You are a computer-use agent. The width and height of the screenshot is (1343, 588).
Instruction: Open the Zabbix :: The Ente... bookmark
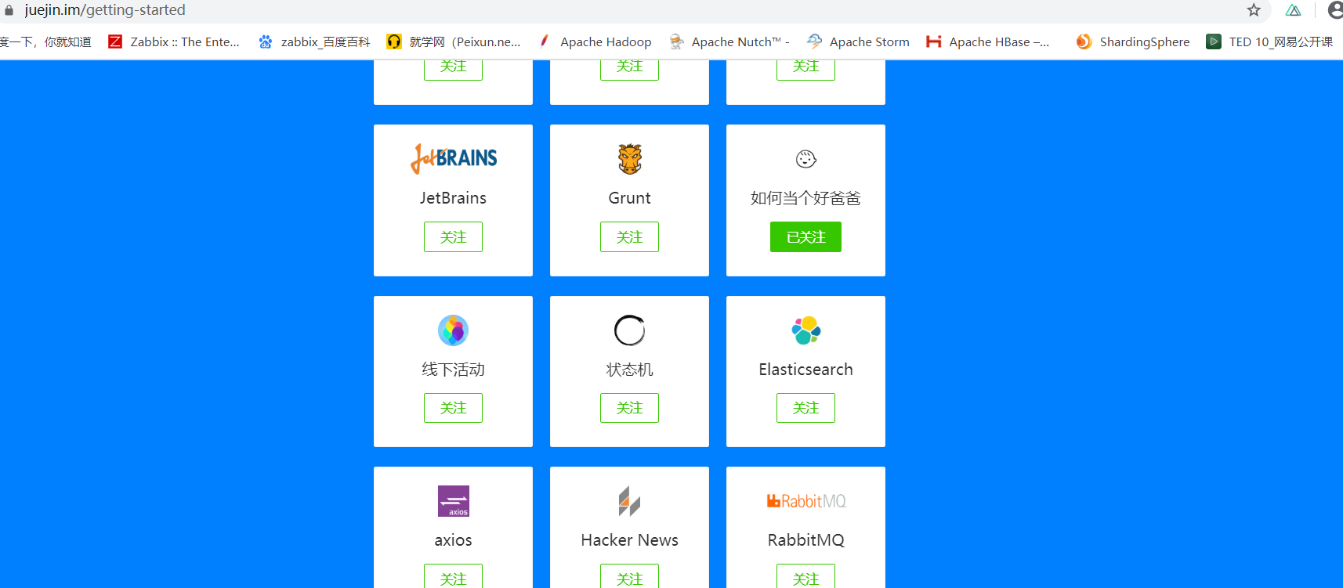pos(174,41)
